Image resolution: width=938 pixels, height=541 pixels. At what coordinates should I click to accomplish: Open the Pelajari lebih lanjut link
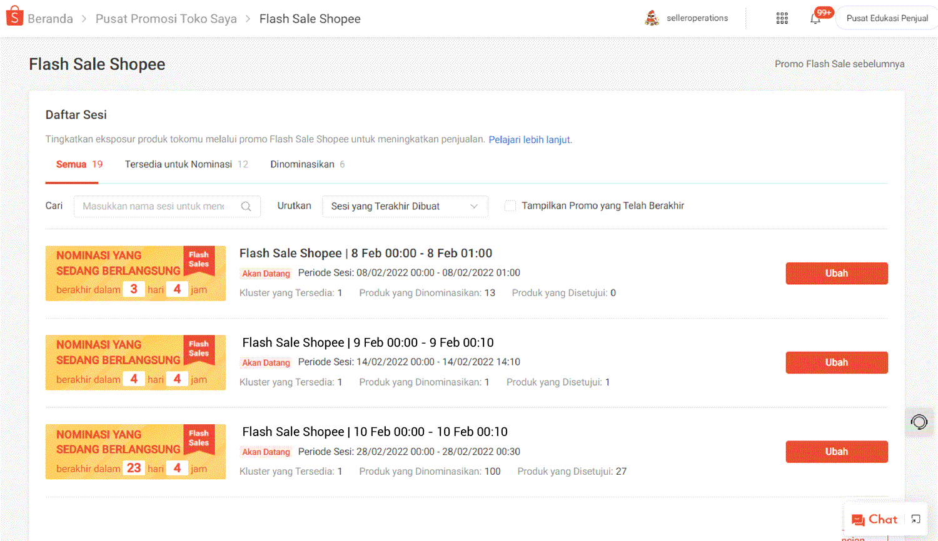click(x=529, y=140)
